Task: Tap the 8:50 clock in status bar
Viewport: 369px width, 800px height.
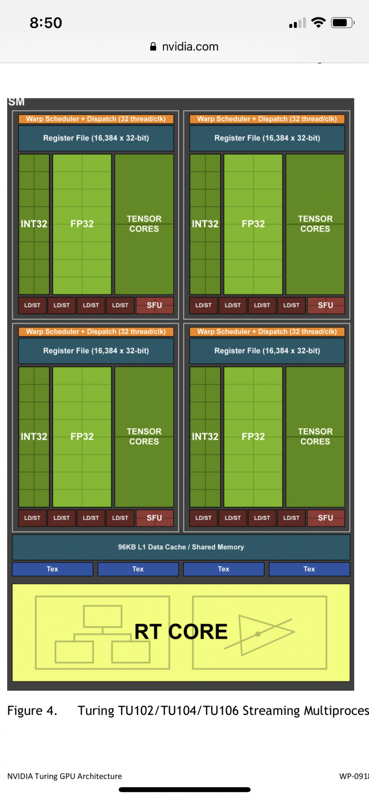Action: tap(46, 23)
